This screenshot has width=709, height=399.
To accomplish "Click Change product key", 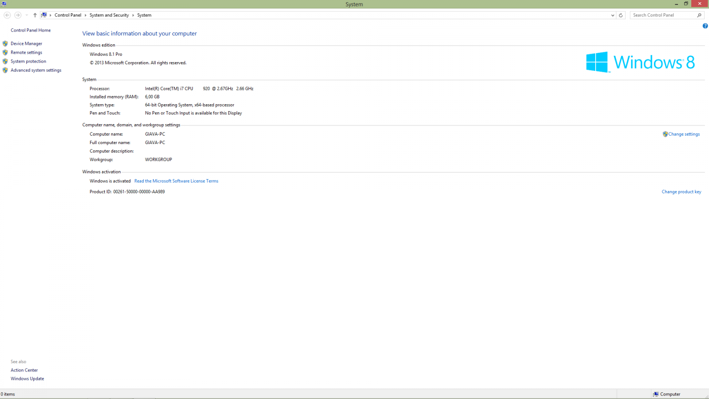I will point(682,192).
